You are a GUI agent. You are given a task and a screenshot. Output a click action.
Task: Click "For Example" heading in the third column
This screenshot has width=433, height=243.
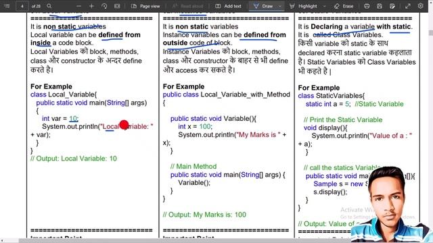319,88
